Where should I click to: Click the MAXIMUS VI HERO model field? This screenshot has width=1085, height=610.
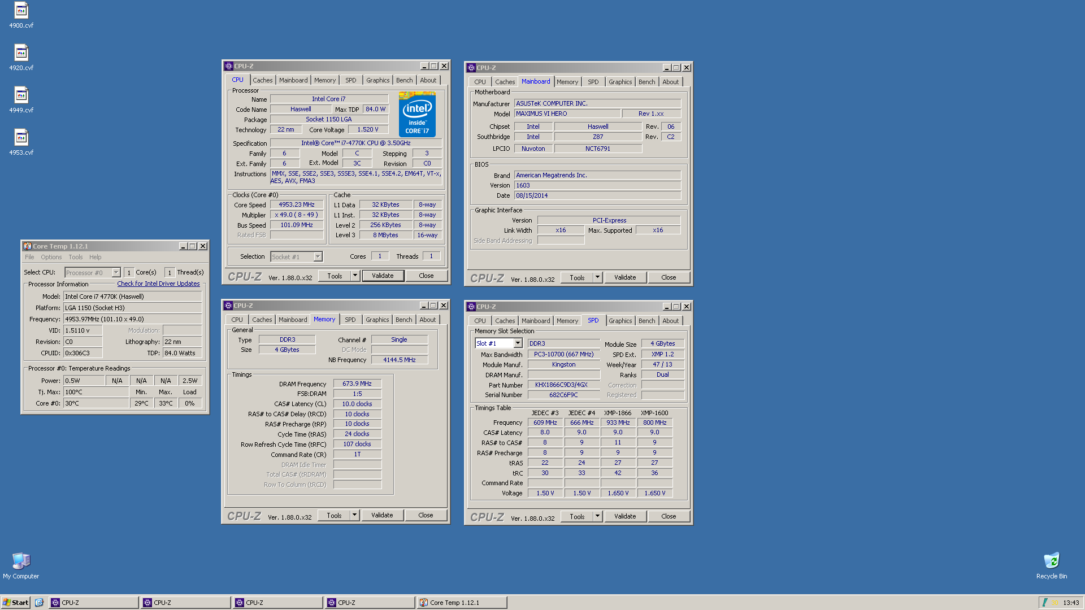pyautogui.click(x=567, y=114)
